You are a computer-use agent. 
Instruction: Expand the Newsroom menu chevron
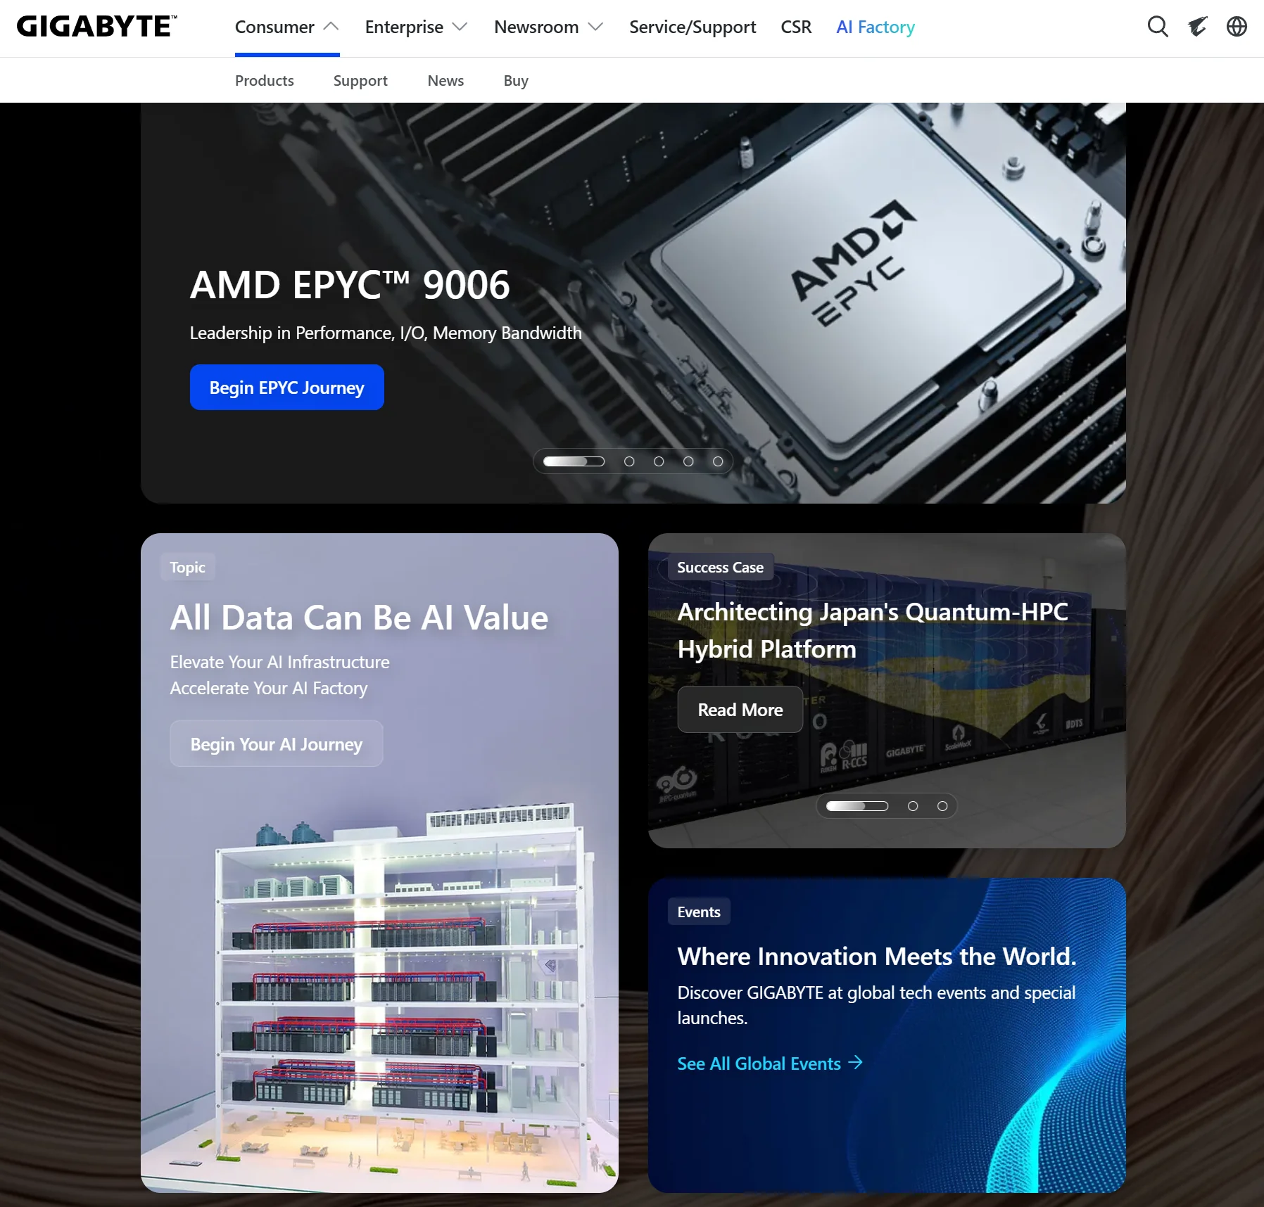[x=595, y=27]
